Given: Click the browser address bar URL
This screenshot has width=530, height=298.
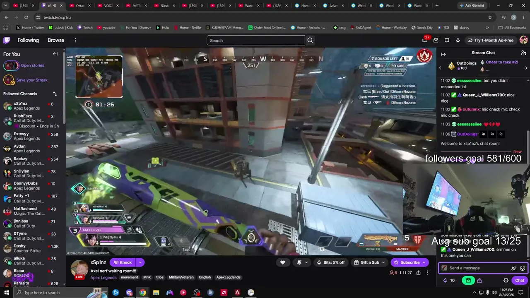Looking at the screenshot, I should 58,17.
